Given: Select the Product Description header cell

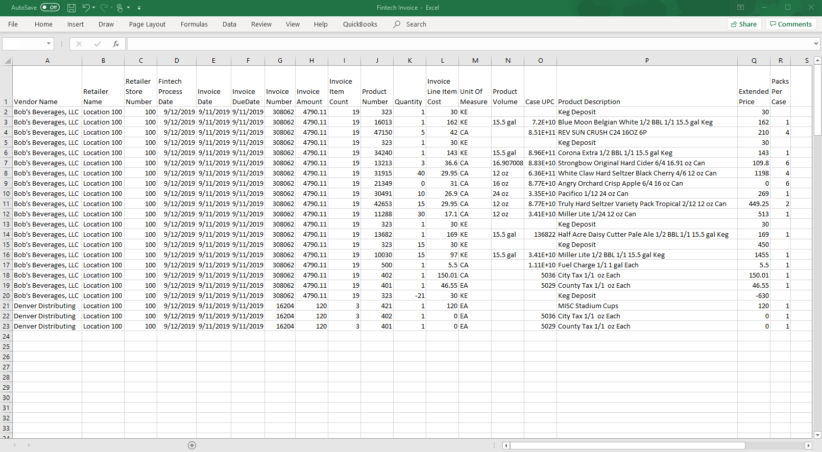Looking at the screenshot, I should [x=647, y=86].
